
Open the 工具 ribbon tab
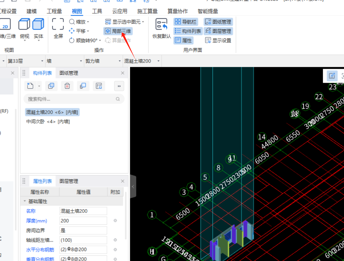(x=97, y=11)
